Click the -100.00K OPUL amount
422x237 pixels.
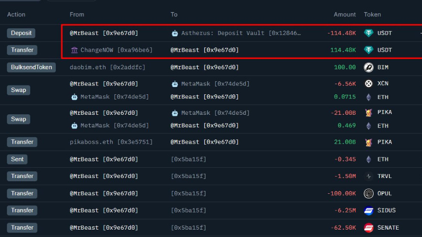pyautogui.click(x=341, y=193)
